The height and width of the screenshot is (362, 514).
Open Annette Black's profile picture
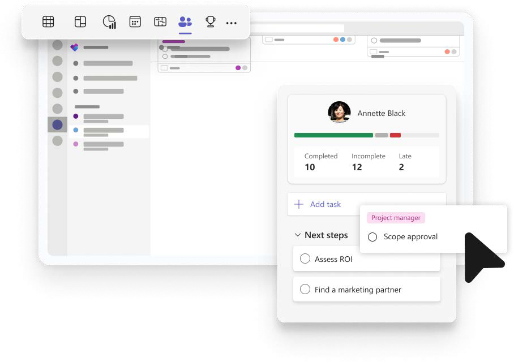click(x=339, y=113)
